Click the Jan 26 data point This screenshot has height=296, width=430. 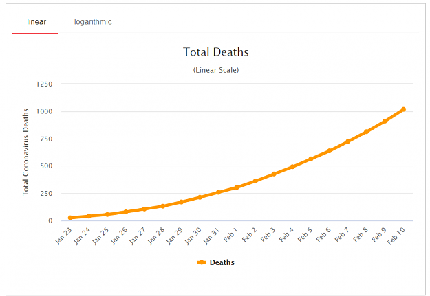tap(126, 212)
